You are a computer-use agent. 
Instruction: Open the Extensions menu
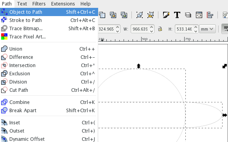click(x=63, y=4)
